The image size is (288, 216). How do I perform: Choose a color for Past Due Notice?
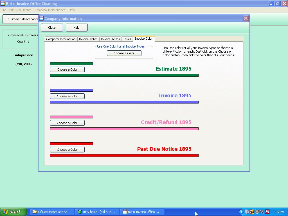pos(67,150)
